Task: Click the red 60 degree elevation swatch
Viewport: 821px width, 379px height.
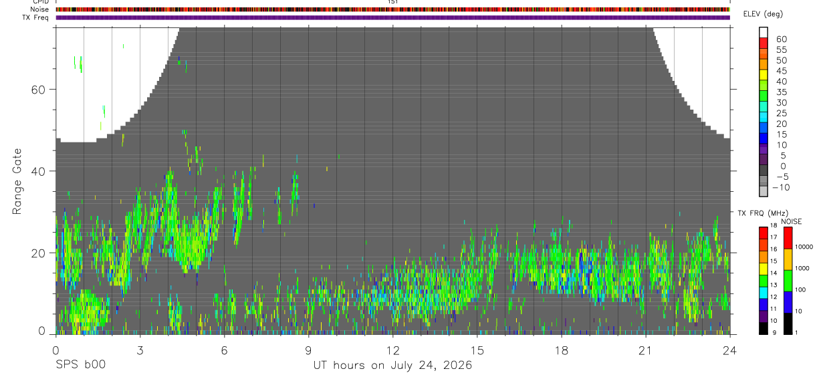Action: 764,43
